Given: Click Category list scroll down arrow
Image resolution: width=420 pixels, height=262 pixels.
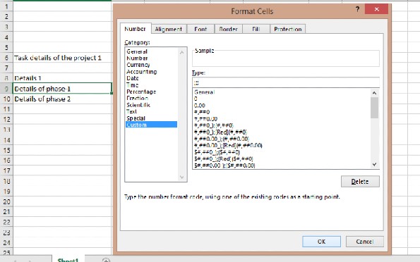Looking at the screenshot, I should (x=182, y=177).
